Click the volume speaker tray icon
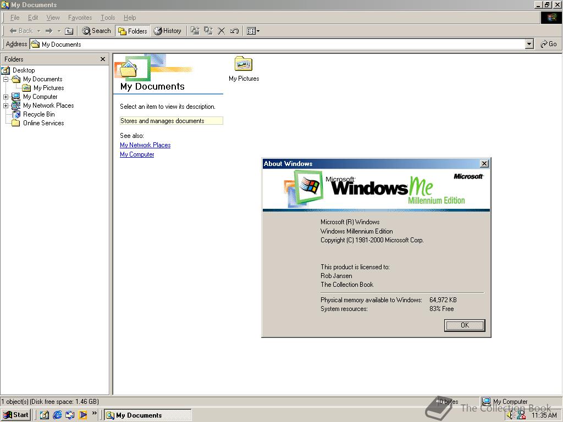 tap(511, 415)
